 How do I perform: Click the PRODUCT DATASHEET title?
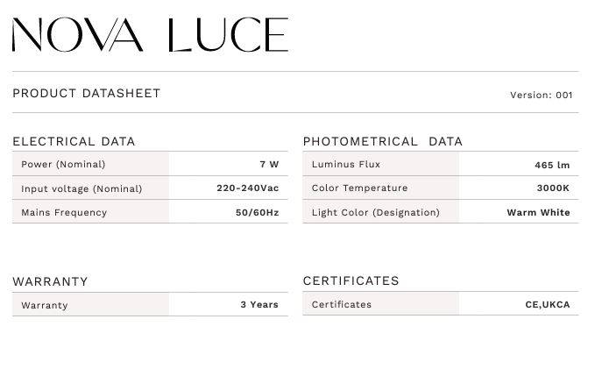pos(87,93)
